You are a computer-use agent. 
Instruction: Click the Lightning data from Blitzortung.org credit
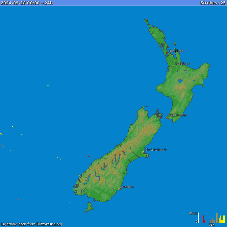pyautogui.click(x=32, y=224)
